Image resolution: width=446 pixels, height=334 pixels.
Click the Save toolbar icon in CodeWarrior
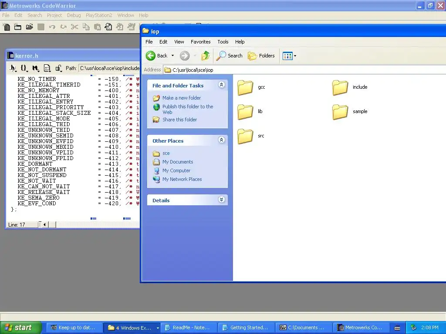[x=41, y=27]
